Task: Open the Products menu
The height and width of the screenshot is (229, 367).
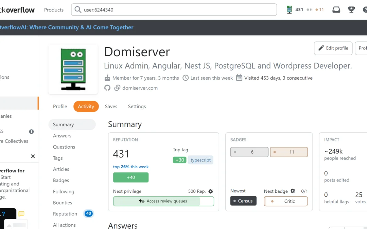Action: [54, 10]
